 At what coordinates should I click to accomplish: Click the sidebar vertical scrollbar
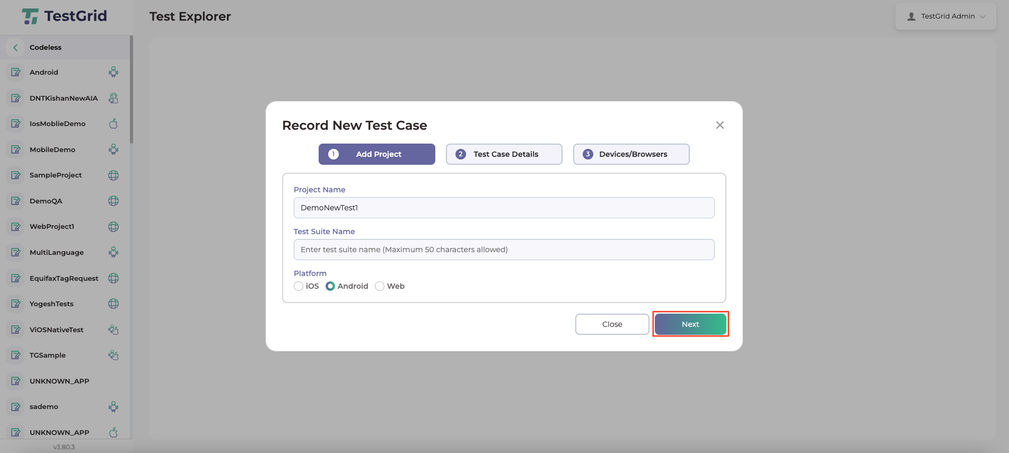click(131, 90)
